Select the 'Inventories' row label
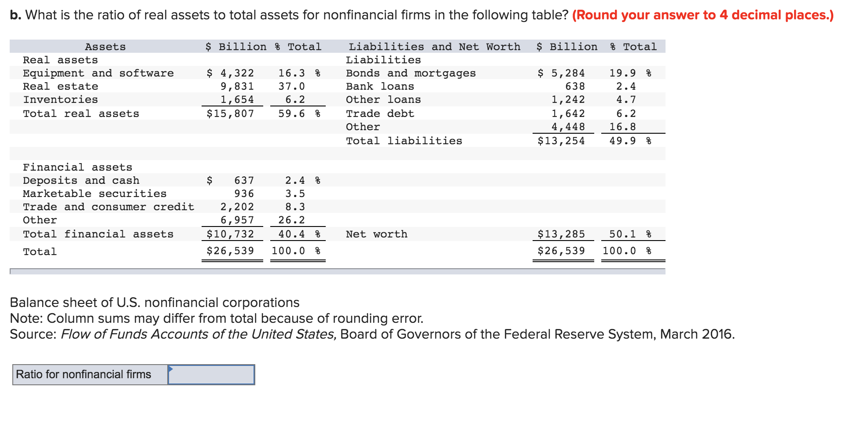This screenshot has width=868, height=431. point(60,99)
